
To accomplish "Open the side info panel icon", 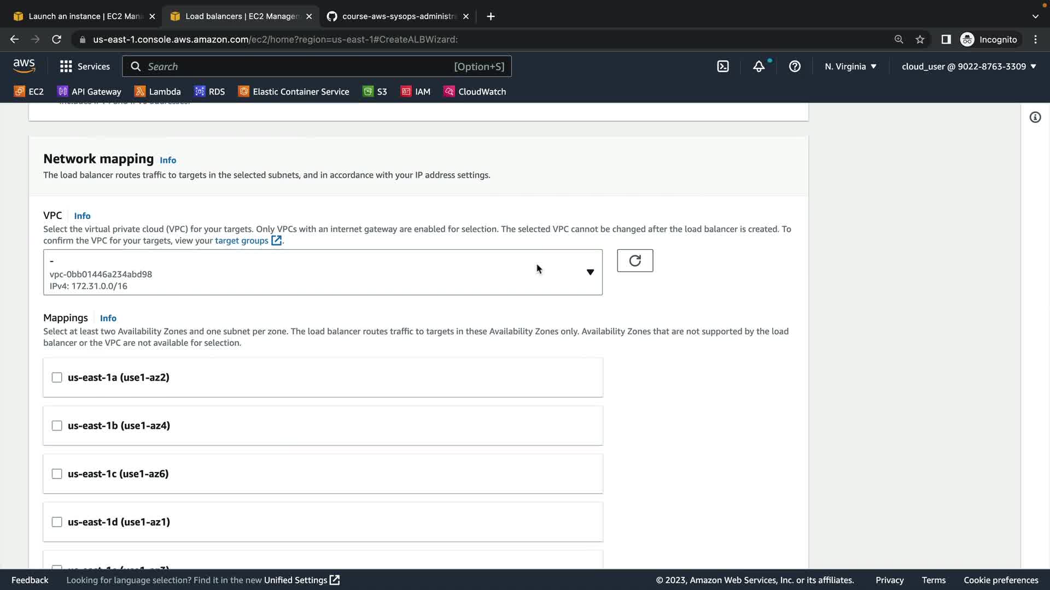I will coord(1035,117).
